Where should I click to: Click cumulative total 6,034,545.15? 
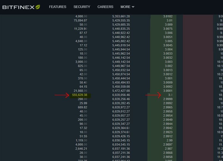(x=121, y=144)
